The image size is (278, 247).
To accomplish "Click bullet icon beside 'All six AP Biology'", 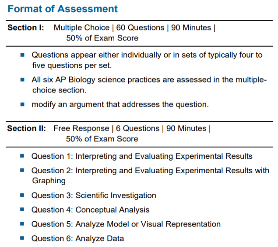I will (22, 80).
